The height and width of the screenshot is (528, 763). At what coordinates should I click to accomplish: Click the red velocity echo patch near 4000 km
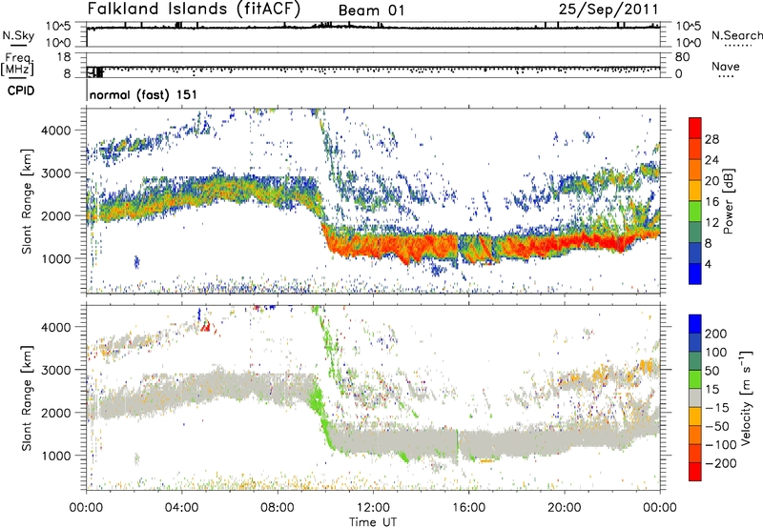point(206,327)
